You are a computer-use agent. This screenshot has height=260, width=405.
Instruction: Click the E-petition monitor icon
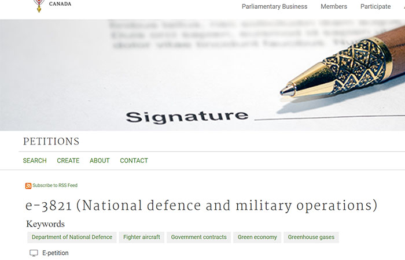coord(34,253)
